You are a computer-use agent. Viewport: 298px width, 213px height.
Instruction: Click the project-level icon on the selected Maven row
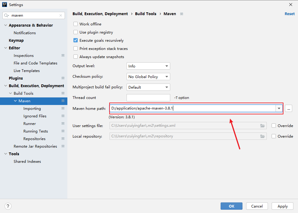[x=63, y=101]
